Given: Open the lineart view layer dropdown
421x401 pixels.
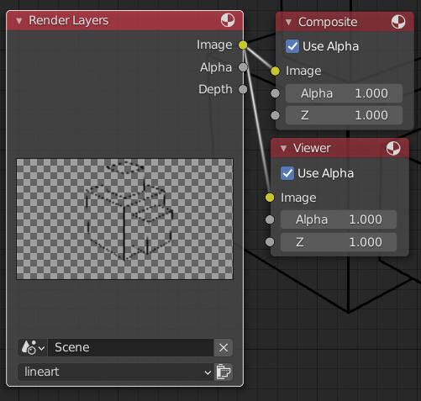Looking at the screenshot, I should click(x=116, y=372).
